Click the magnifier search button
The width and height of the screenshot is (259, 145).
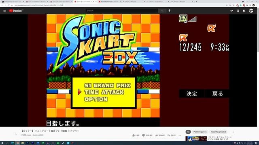click(x=162, y=11)
